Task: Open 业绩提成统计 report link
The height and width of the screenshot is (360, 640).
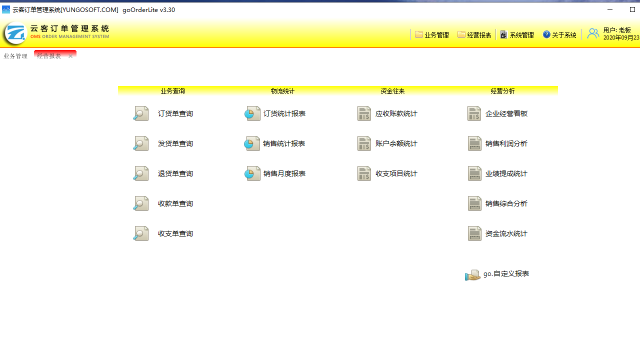Action: [x=506, y=173]
